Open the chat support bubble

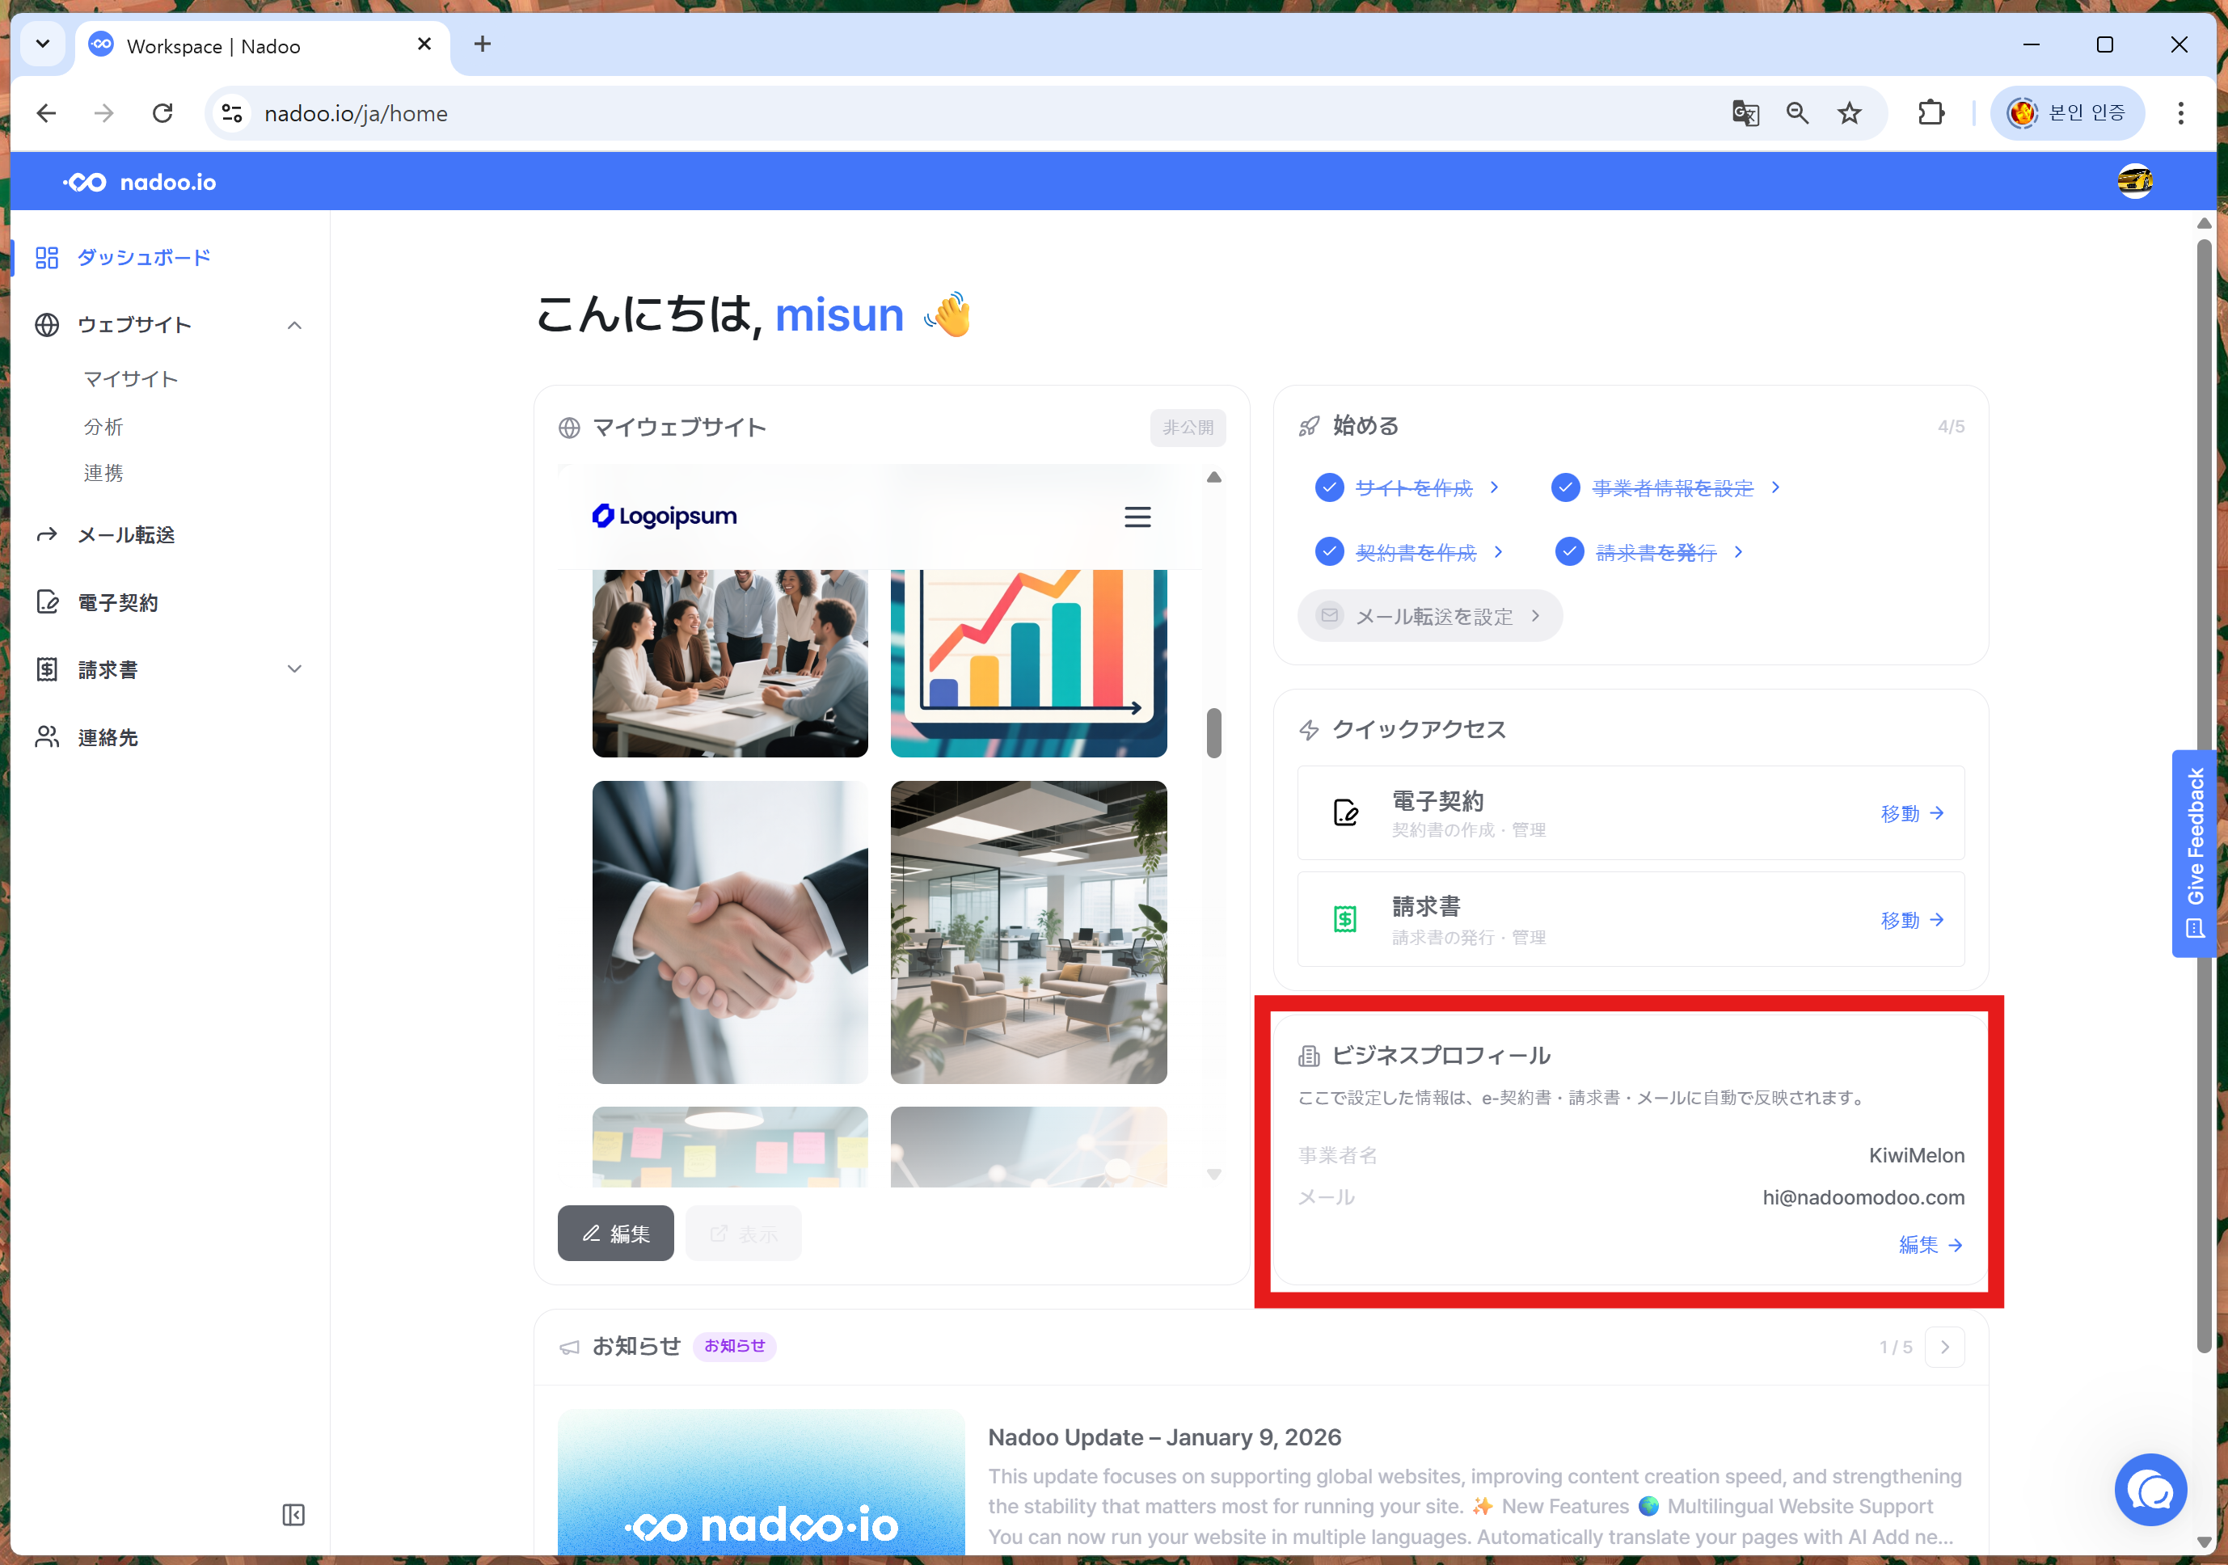[x=2150, y=1491]
